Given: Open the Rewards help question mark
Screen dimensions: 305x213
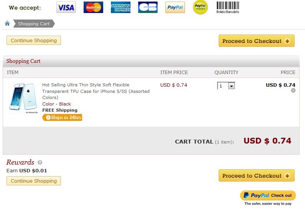Looking at the screenshot, I should click(40, 162).
